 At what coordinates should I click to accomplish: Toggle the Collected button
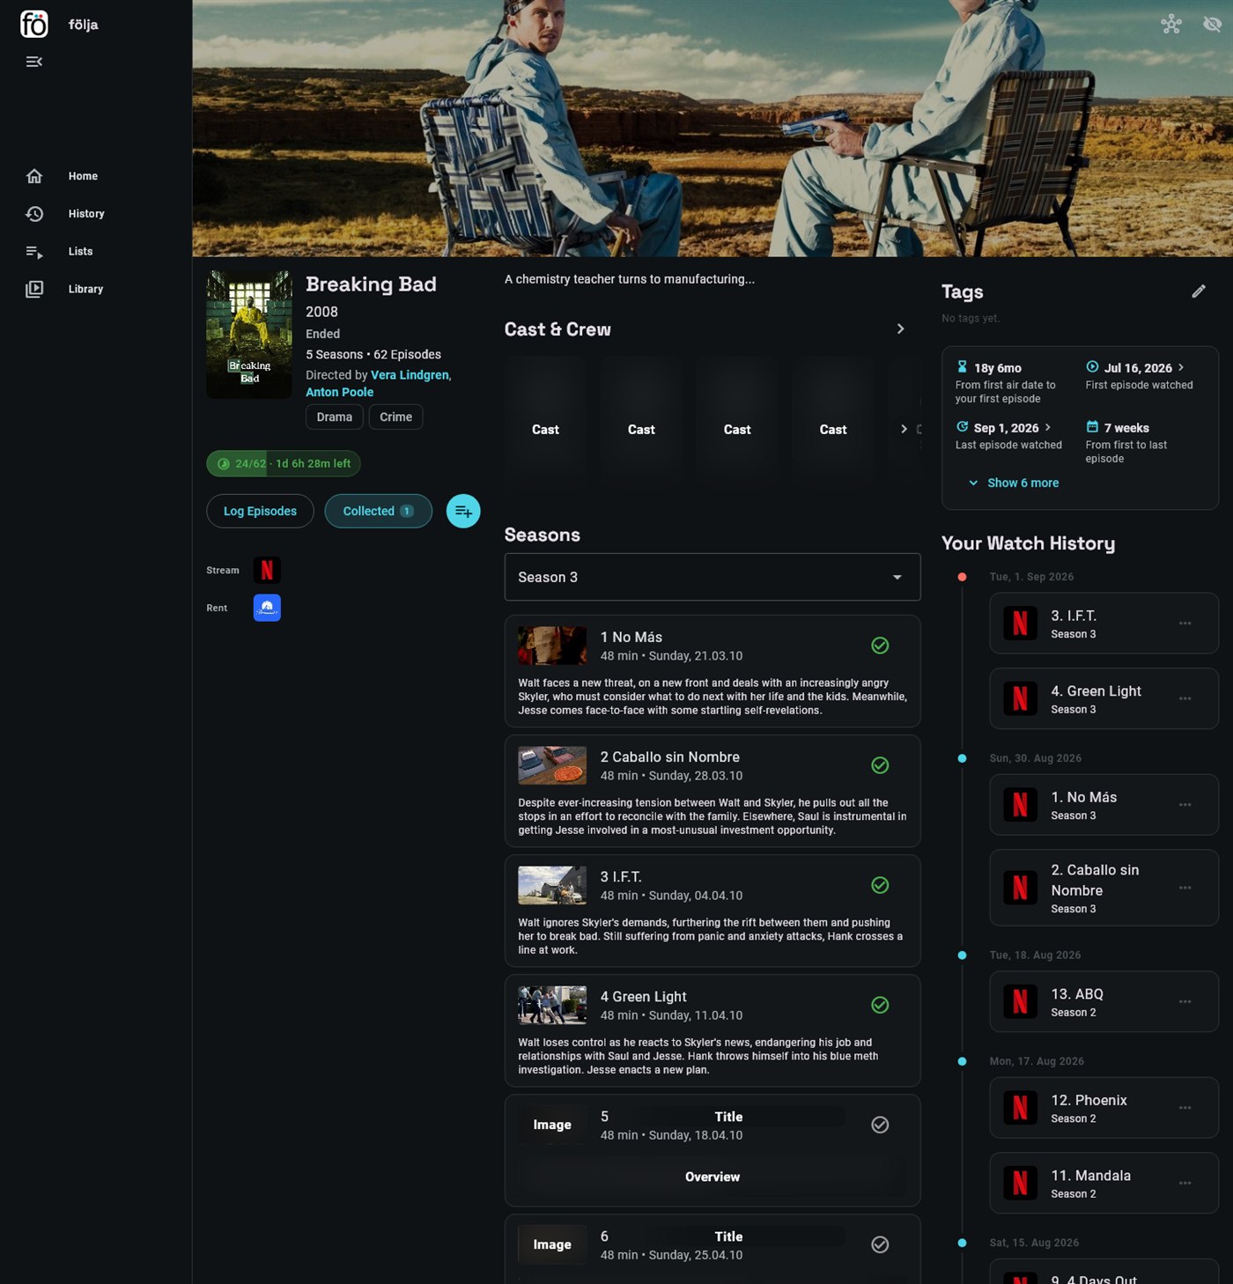tap(379, 512)
